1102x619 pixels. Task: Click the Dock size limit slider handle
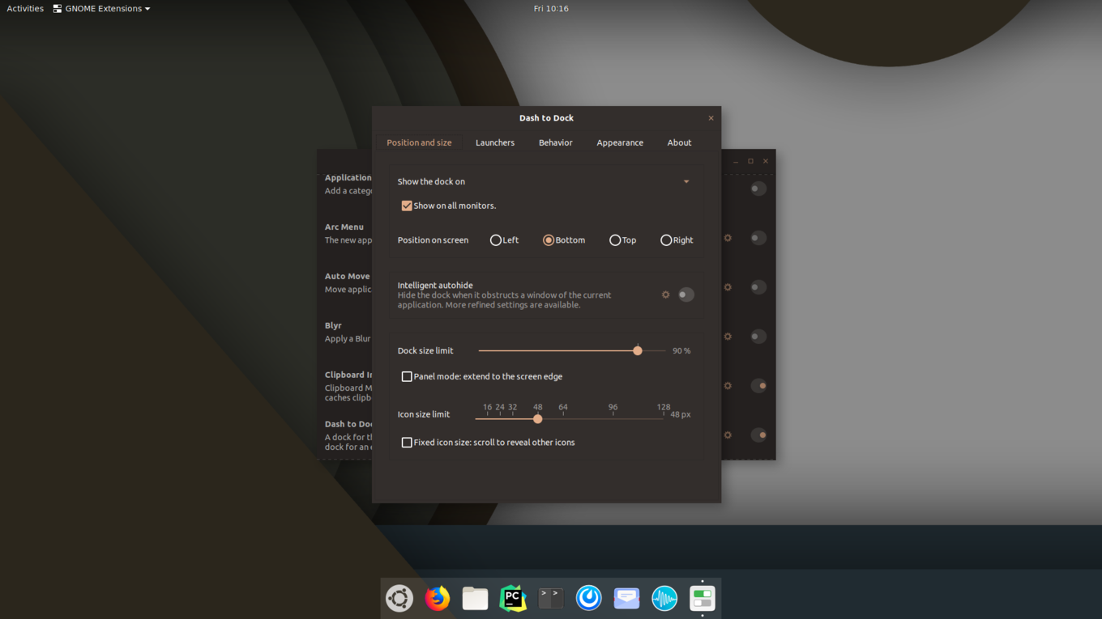(638, 351)
